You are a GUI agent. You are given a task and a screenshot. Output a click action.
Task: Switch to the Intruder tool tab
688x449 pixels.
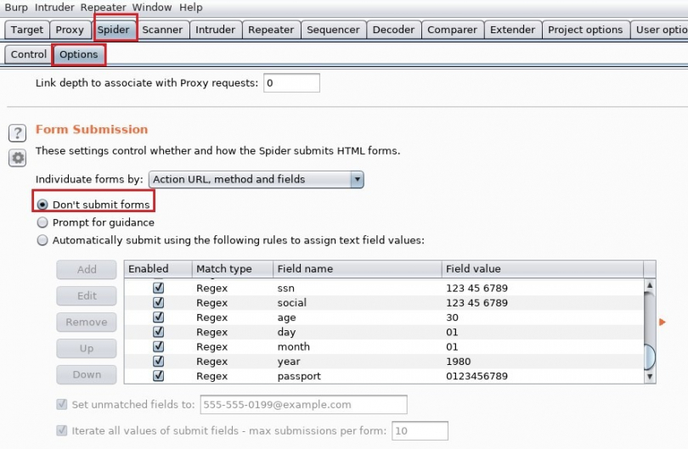coord(216,30)
